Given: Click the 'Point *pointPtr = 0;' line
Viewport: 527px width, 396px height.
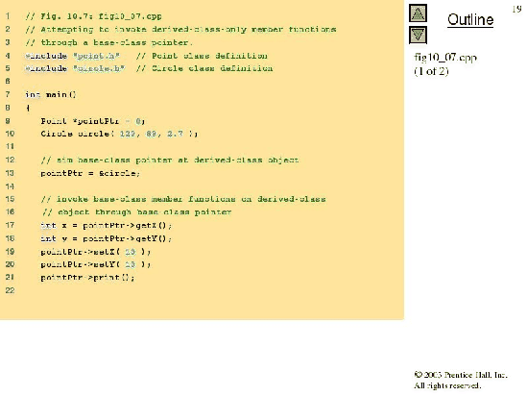Looking at the screenshot, I should (x=93, y=121).
